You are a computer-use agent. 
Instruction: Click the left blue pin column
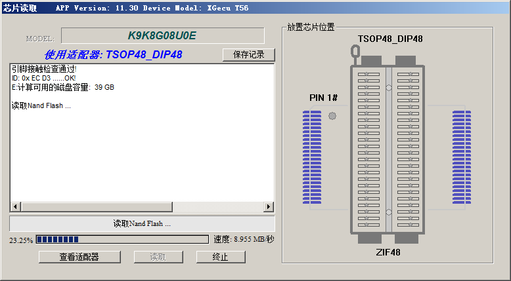312,157
